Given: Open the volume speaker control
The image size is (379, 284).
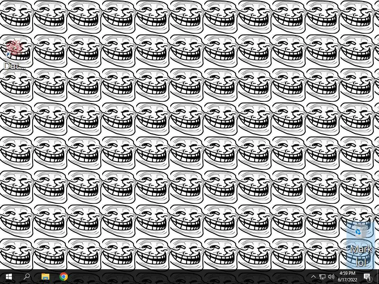Looking at the screenshot, I should [331, 277].
